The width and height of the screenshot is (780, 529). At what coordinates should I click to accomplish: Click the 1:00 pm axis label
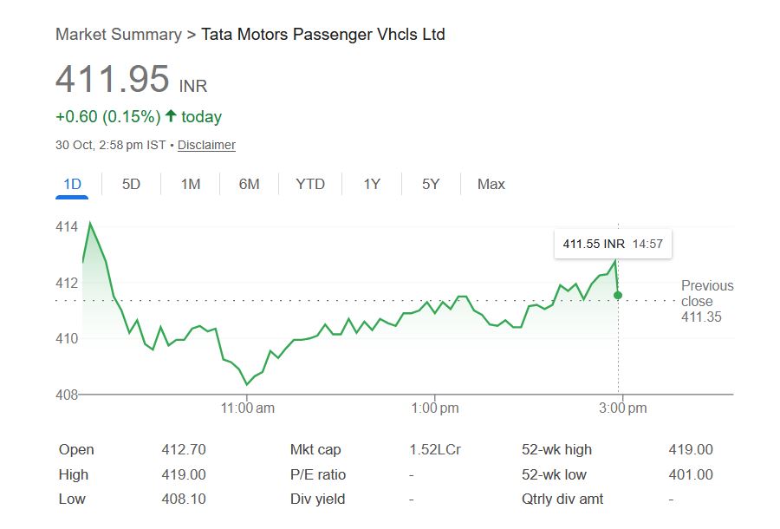click(435, 408)
